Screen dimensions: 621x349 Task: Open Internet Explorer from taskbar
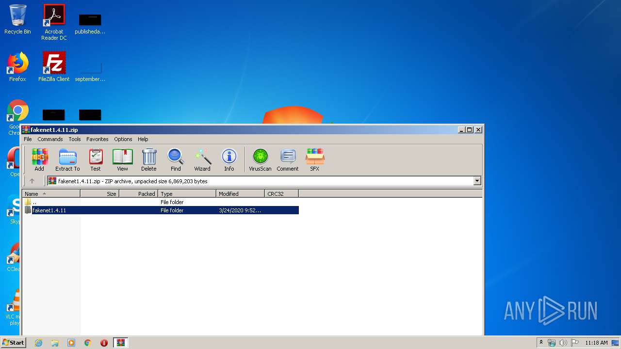point(38,343)
